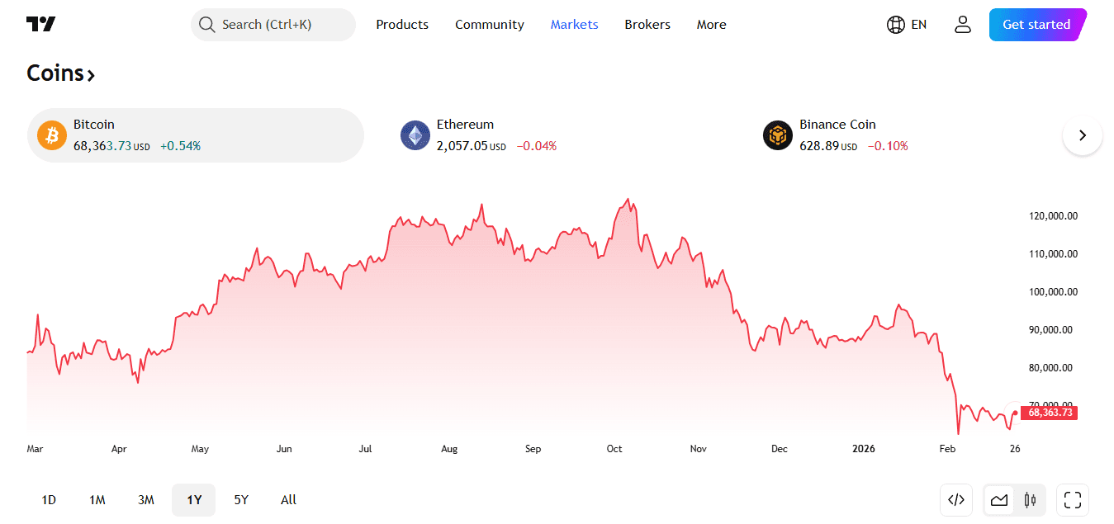Click the magnifier icon in search bar
This screenshot has width=1114, height=524.
(x=206, y=25)
